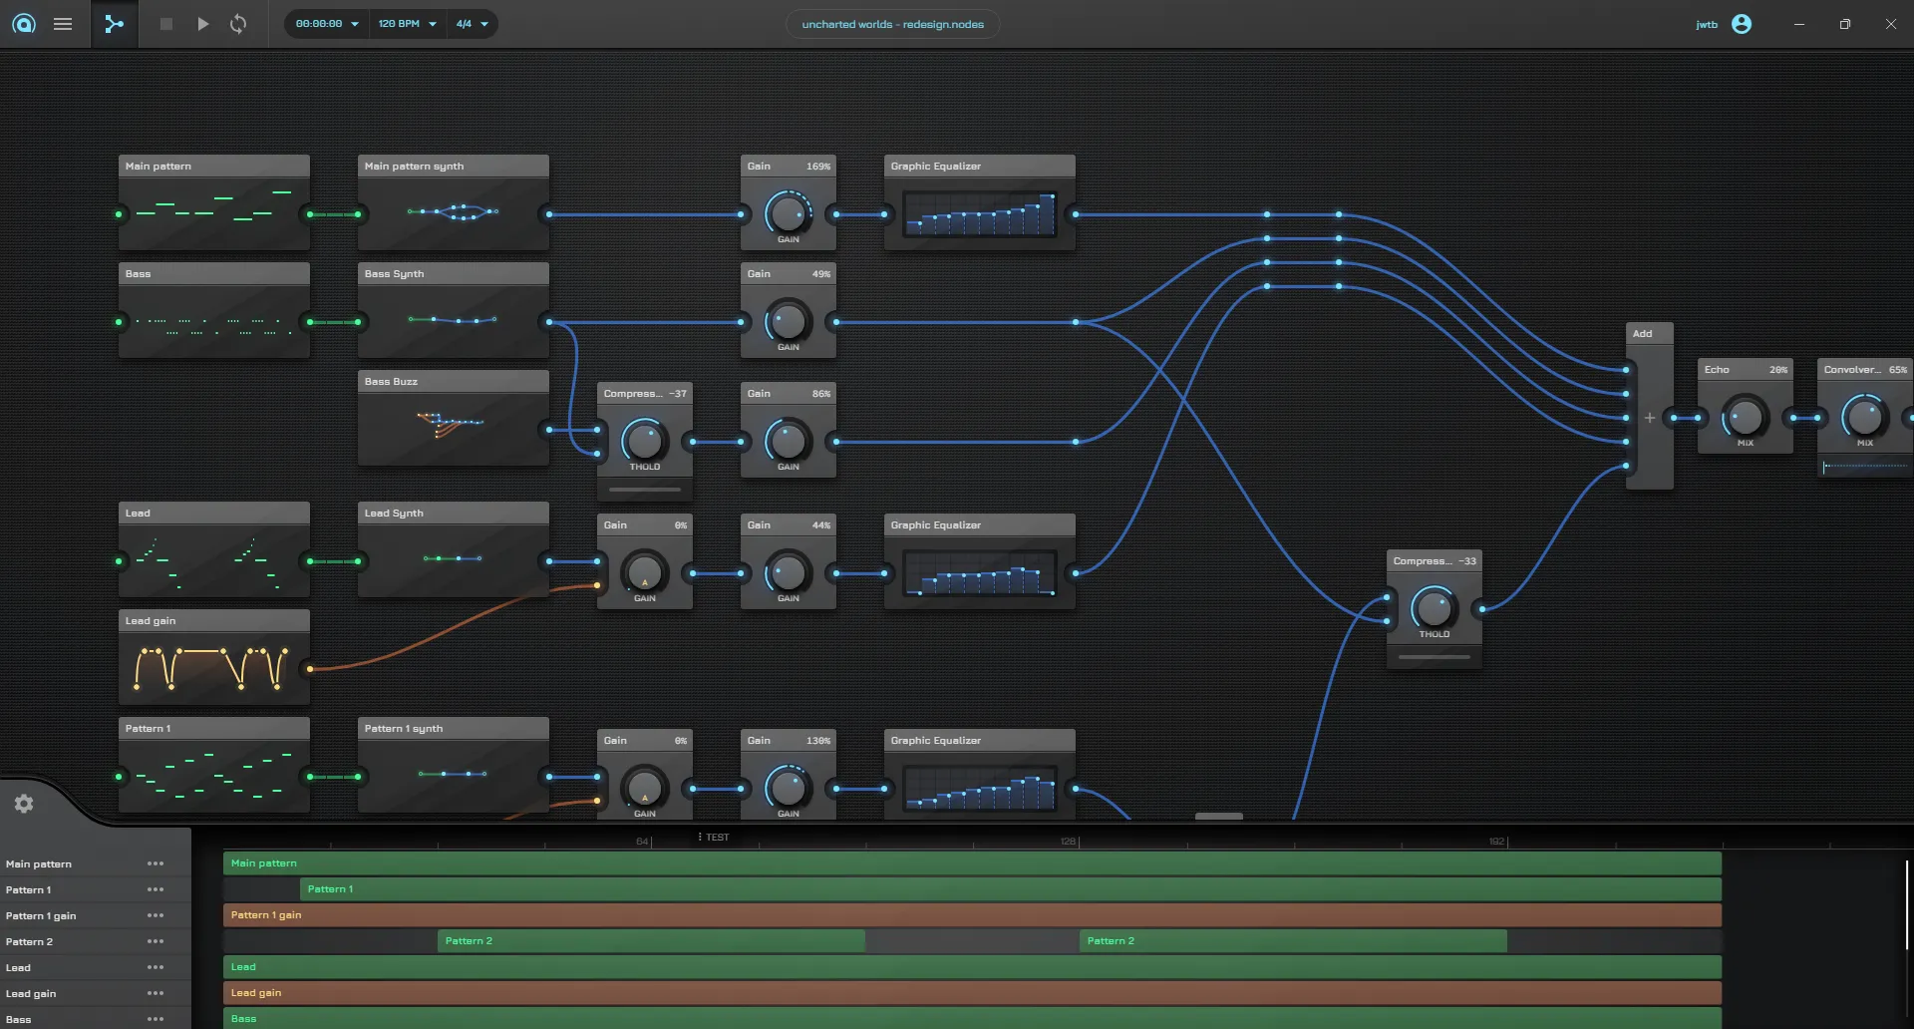This screenshot has height=1029, width=1914.
Task: Open the 4/4 time signature dropdown
Action: (471, 24)
